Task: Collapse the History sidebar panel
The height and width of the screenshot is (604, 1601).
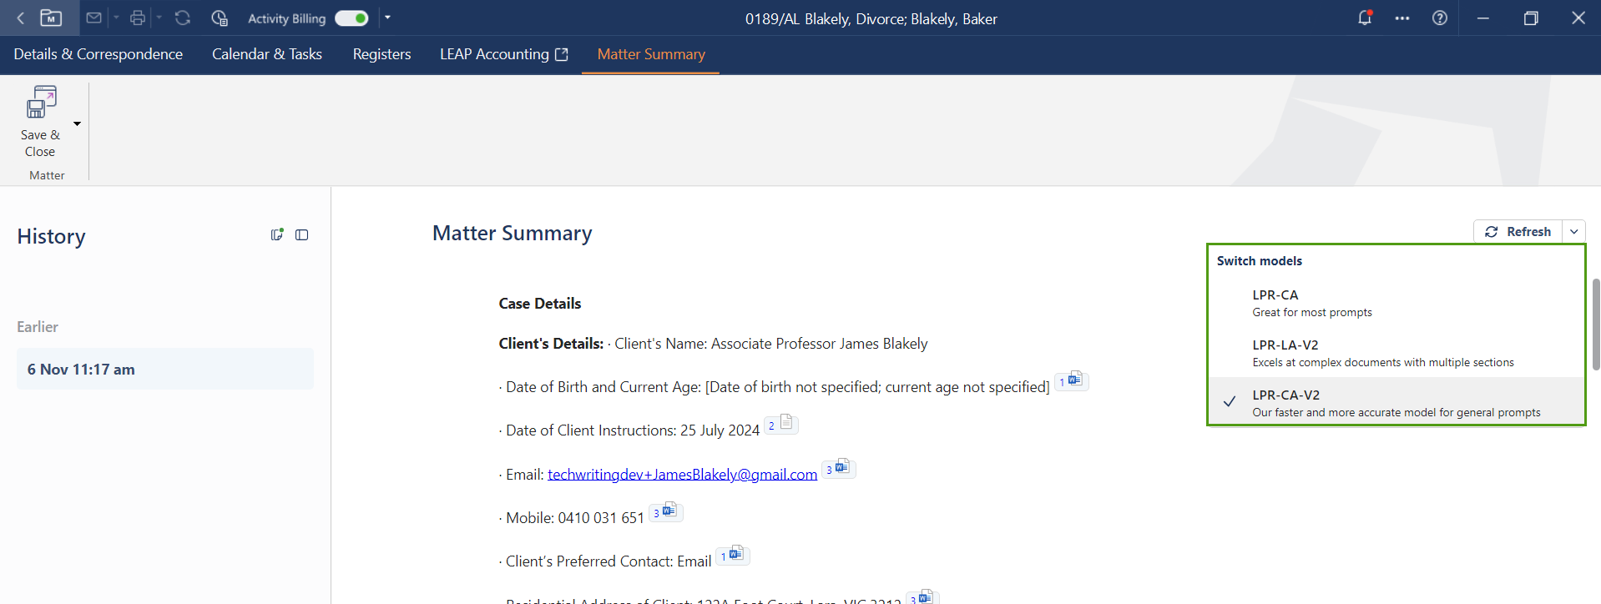Action: click(x=302, y=235)
